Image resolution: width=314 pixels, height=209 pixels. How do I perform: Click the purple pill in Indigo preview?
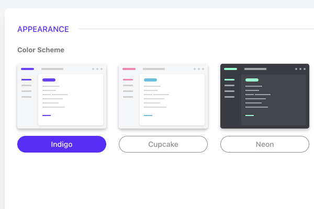tap(49, 80)
